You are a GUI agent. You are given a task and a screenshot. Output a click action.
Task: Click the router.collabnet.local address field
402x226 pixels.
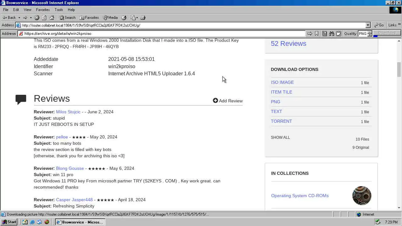(191, 25)
